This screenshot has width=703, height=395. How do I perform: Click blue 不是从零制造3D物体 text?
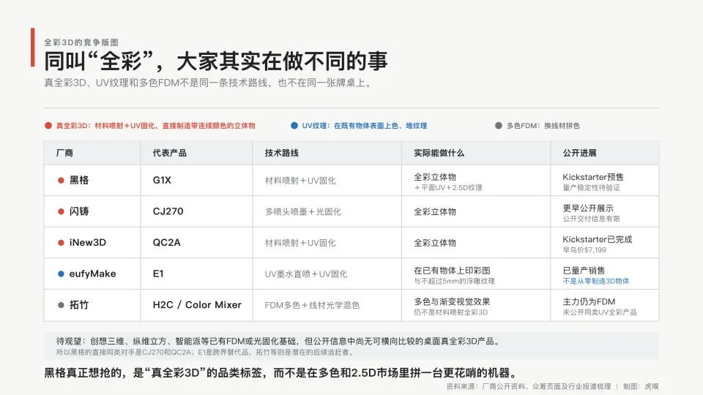[596, 281]
